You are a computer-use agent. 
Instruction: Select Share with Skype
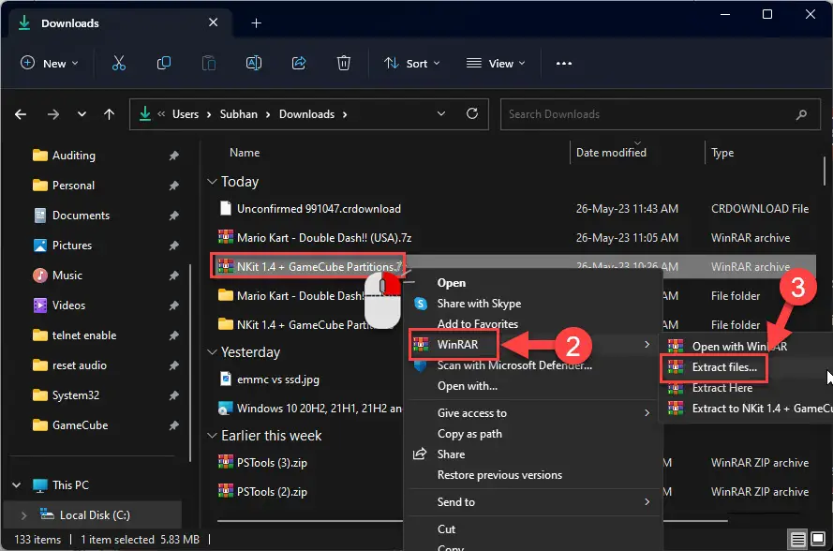(x=479, y=304)
